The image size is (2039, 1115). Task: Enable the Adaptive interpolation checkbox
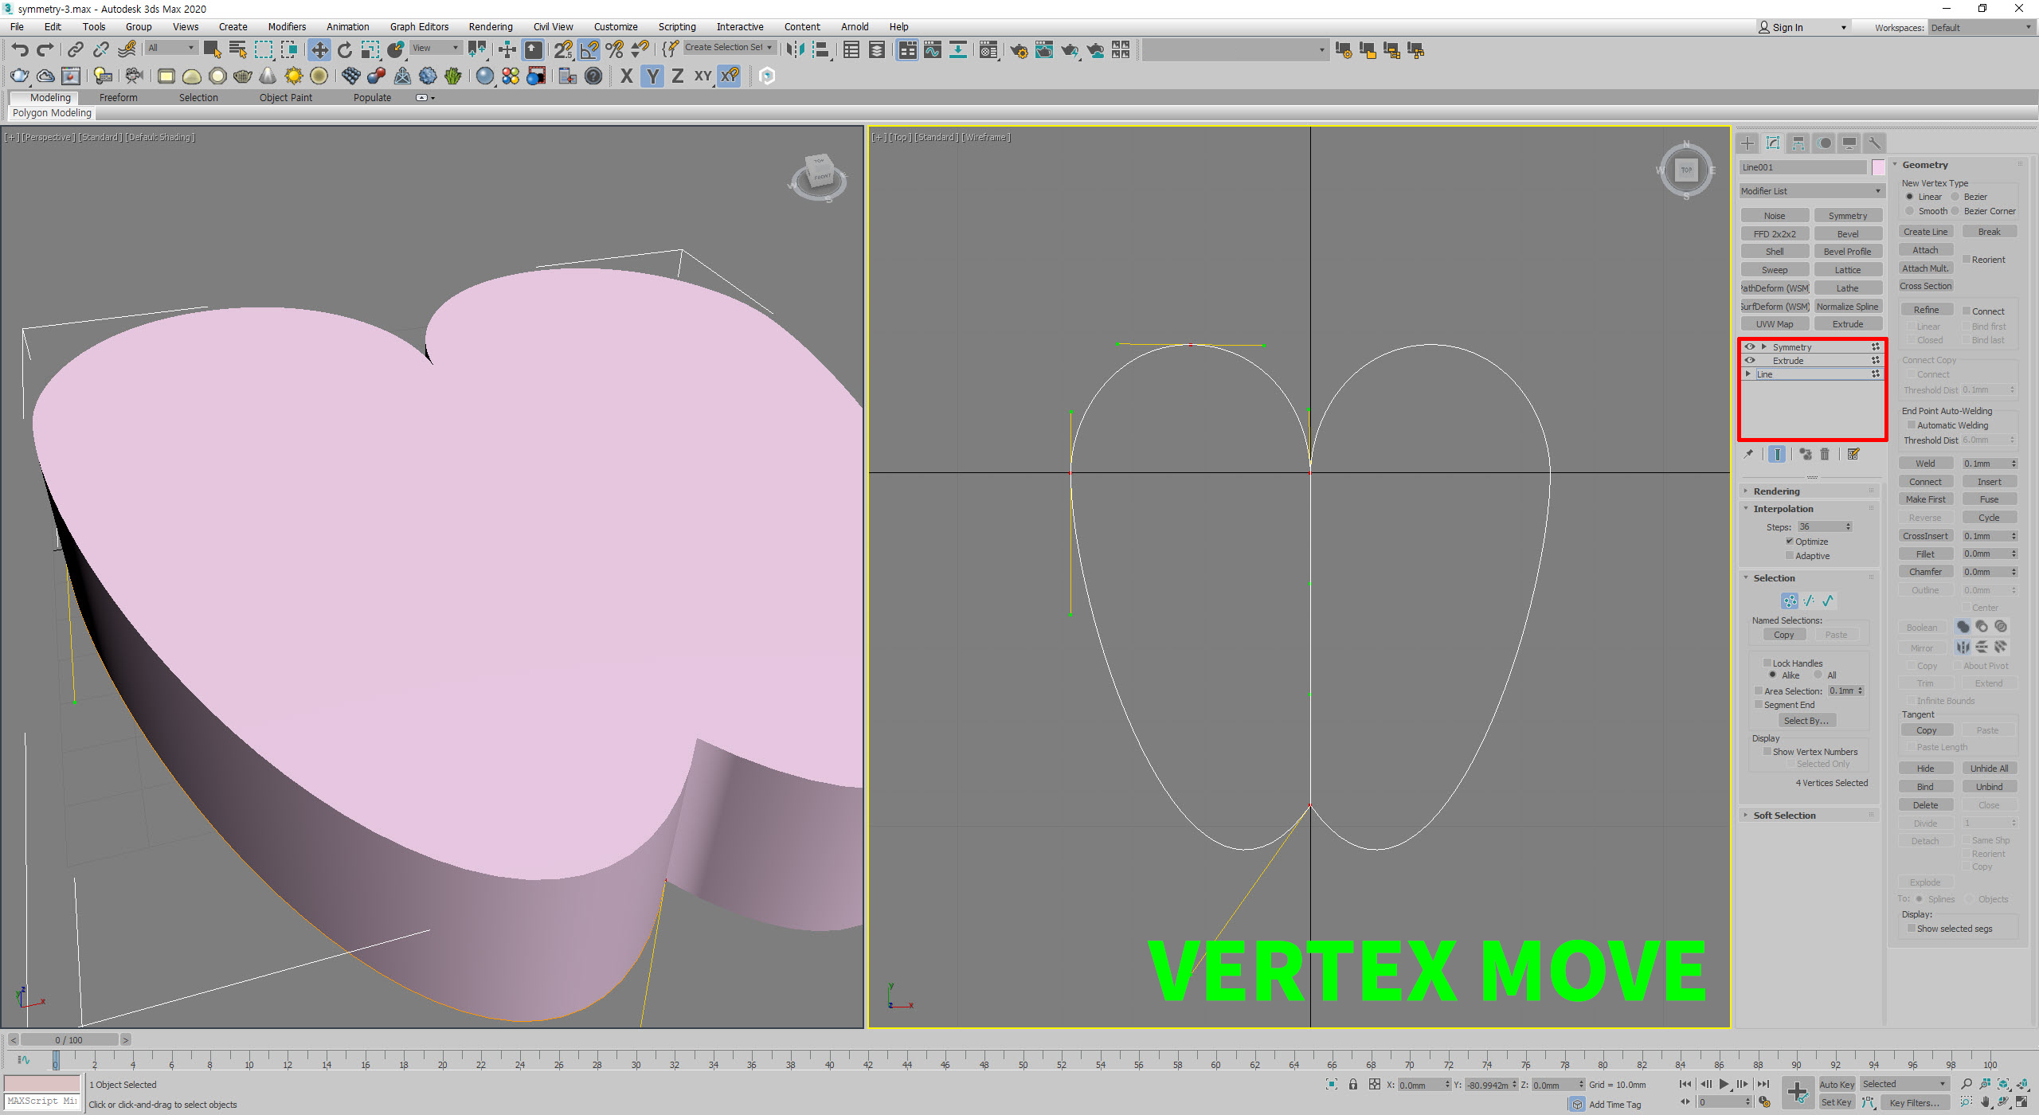(1790, 556)
